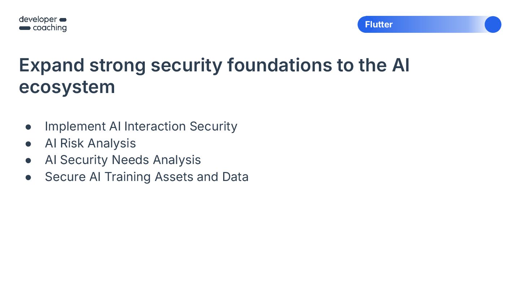Select the "AI Security Needs Analysis" bullet text
Viewport: 520px width, 292px height.
click(x=123, y=160)
